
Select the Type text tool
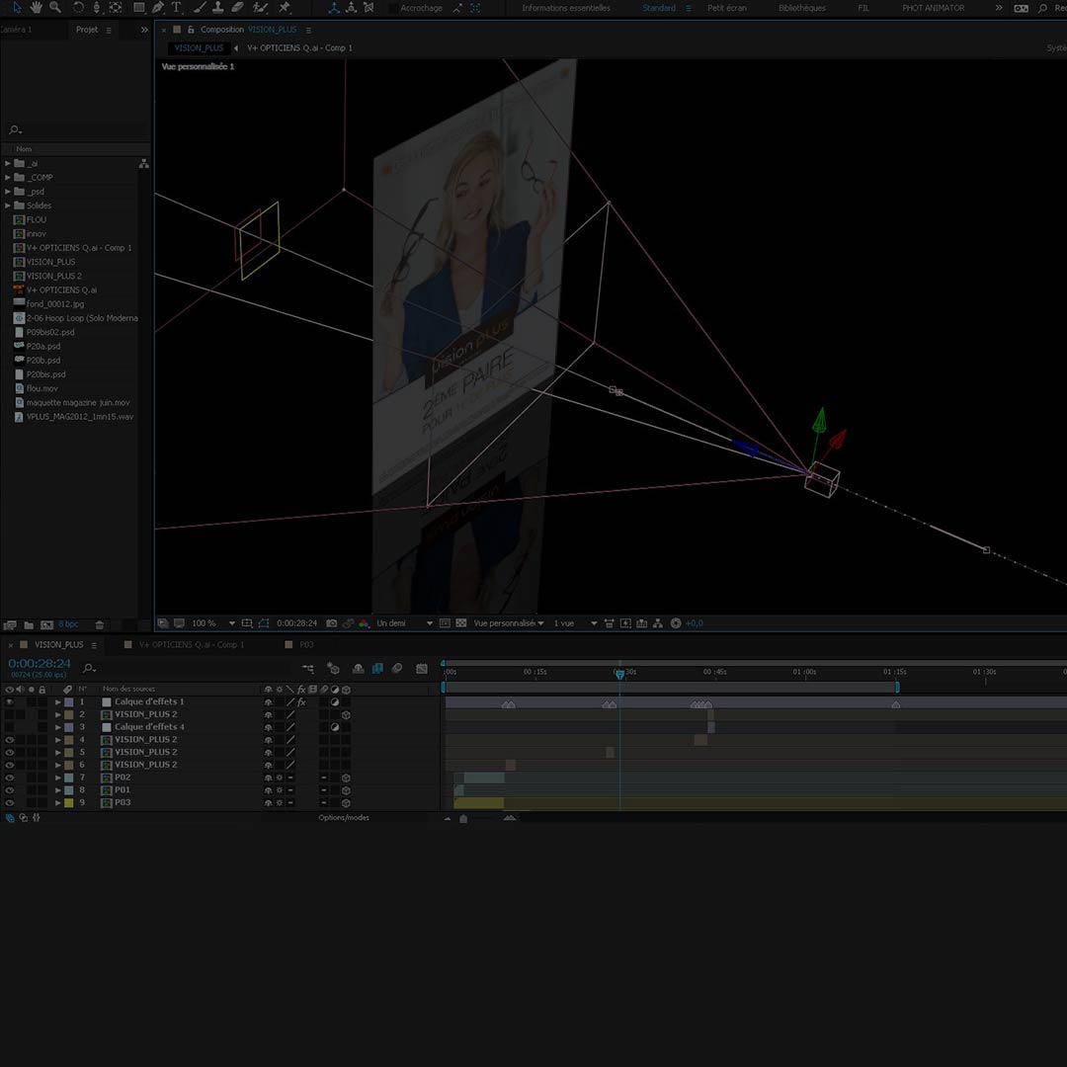click(176, 8)
